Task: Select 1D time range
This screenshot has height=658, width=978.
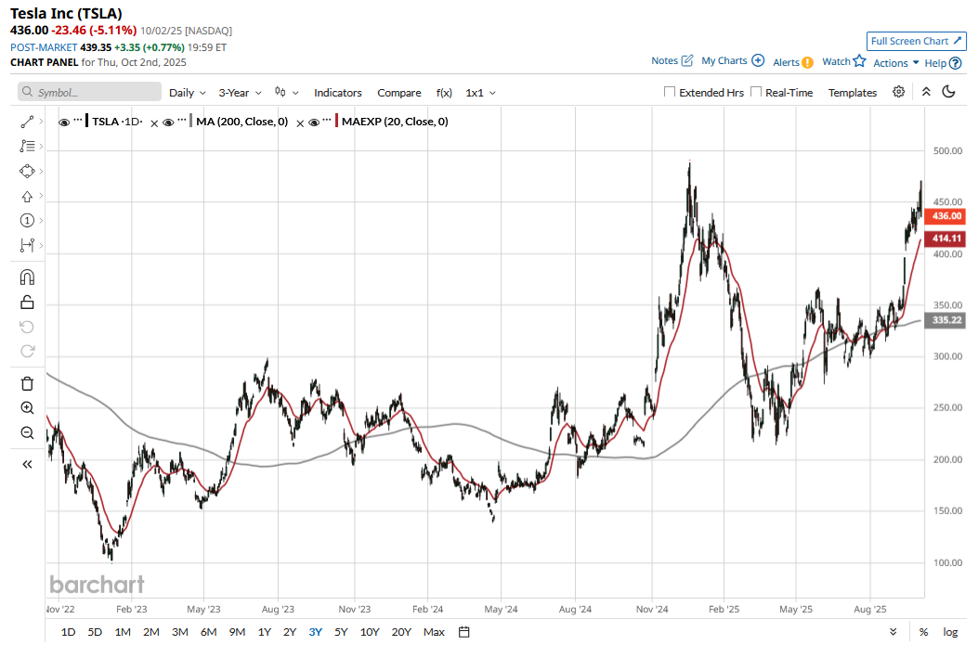Action: (68, 632)
